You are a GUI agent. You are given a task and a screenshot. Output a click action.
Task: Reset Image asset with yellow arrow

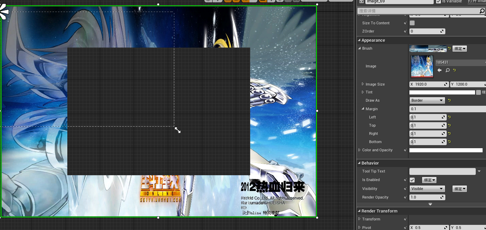pos(454,70)
